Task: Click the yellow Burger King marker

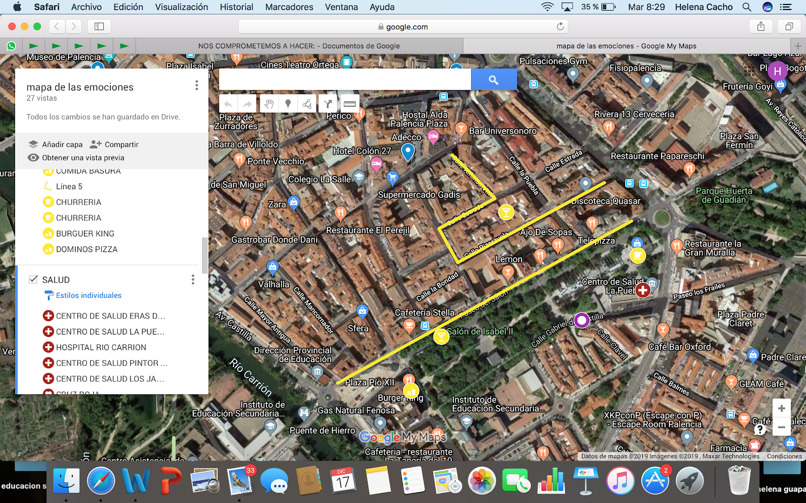Action: 411,390
